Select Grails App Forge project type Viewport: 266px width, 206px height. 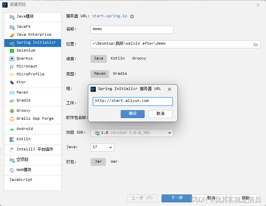click(x=33, y=119)
